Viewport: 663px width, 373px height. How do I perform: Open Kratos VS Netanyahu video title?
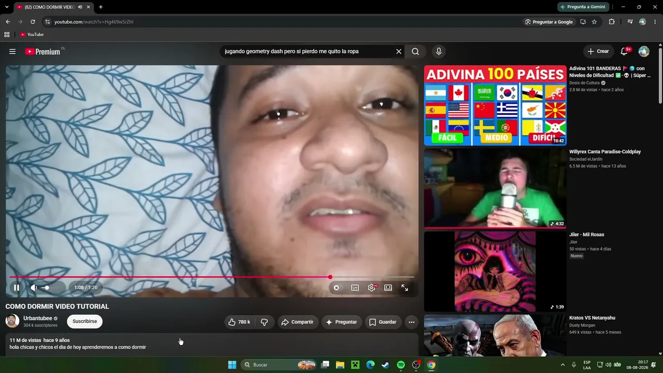coord(592,318)
